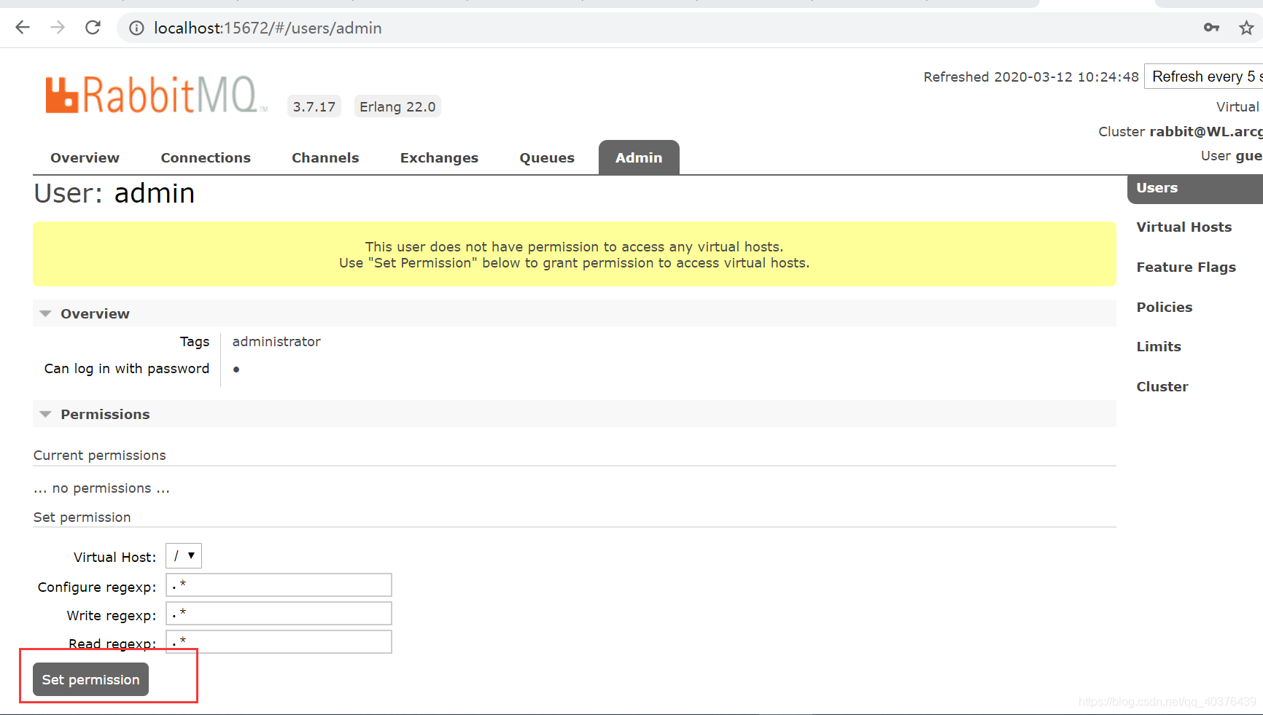Switch to the Connections tab

coord(206,157)
